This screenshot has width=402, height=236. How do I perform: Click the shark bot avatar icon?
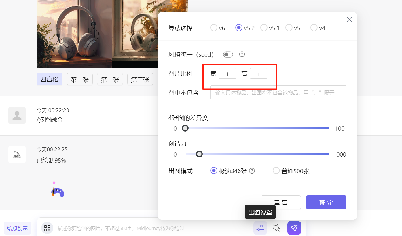coord(17,154)
